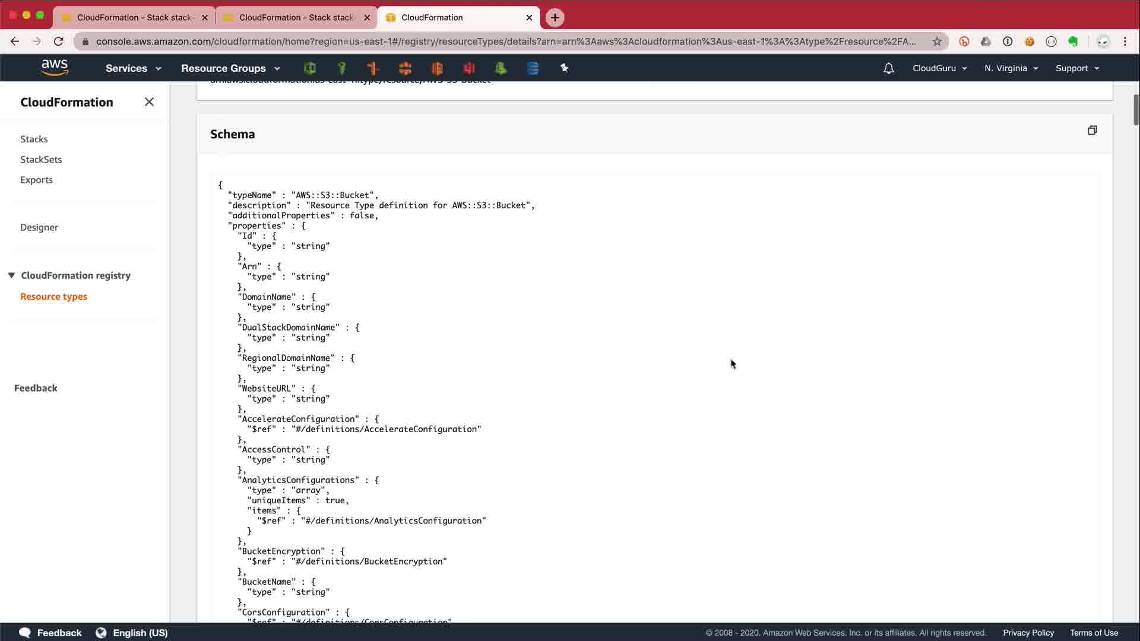Go to StackSets in sidebar
The width and height of the screenshot is (1140, 641).
pyautogui.click(x=41, y=159)
